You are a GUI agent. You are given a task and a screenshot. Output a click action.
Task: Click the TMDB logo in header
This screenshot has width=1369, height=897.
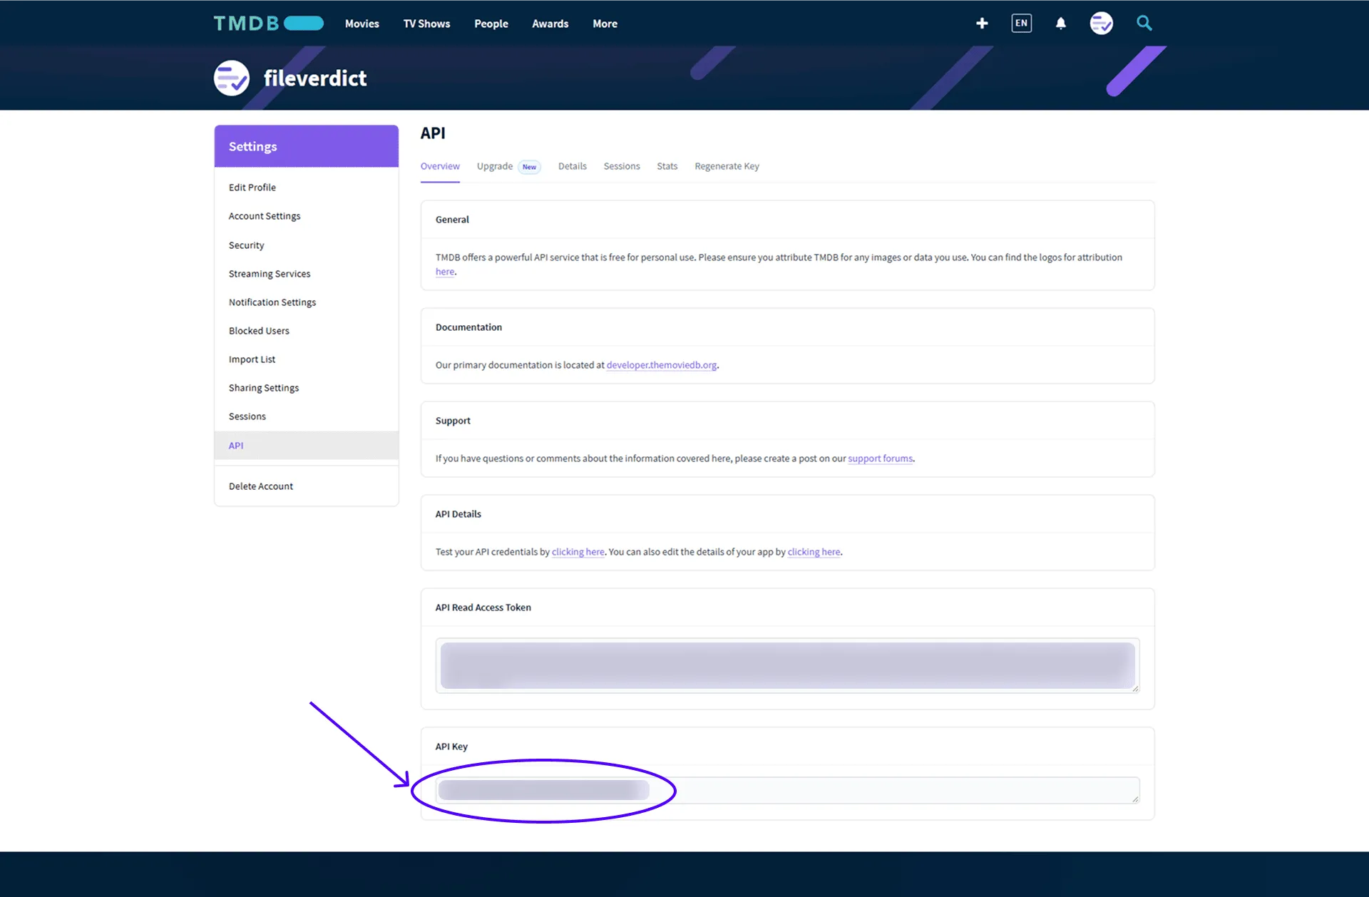tap(268, 24)
